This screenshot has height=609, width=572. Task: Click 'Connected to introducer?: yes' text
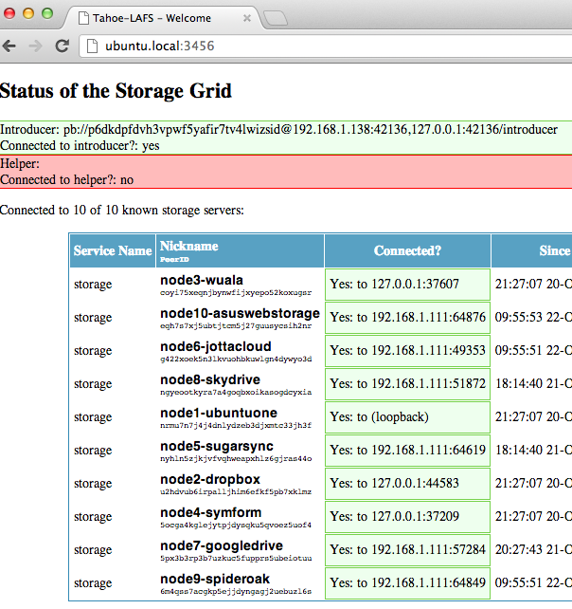point(80,146)
